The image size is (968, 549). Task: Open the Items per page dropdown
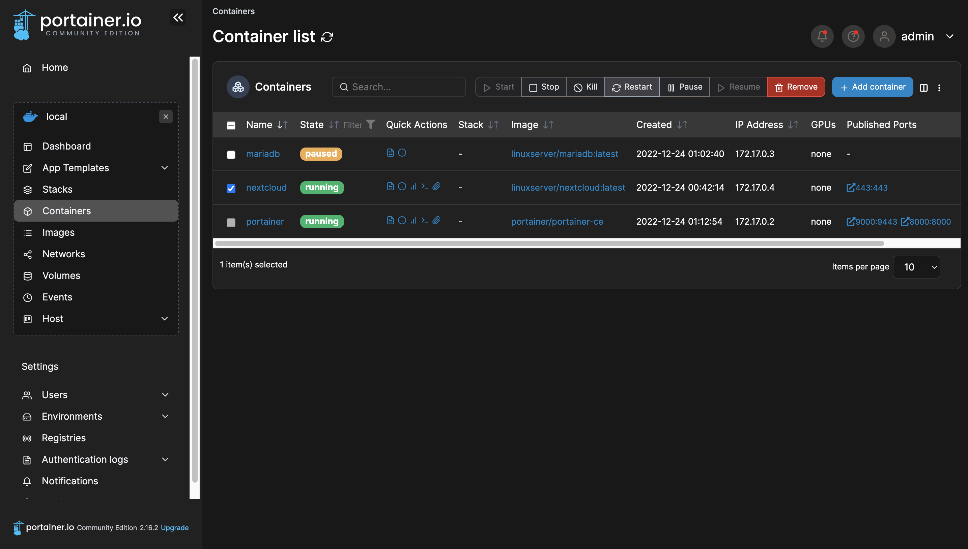[x=916, y=267]
